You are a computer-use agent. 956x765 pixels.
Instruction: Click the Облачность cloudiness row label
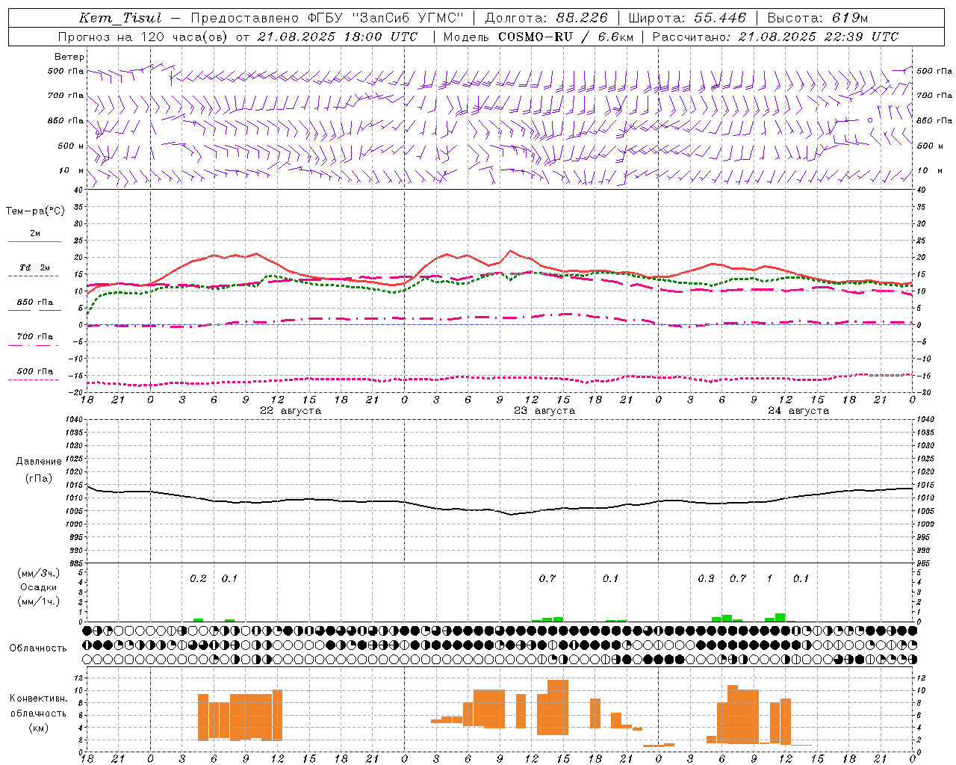tap(38, 648)
